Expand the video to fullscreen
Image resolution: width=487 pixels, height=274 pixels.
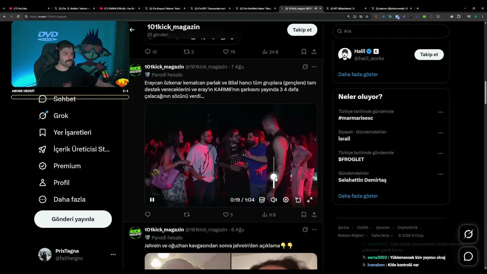click(x=310, y=200)
